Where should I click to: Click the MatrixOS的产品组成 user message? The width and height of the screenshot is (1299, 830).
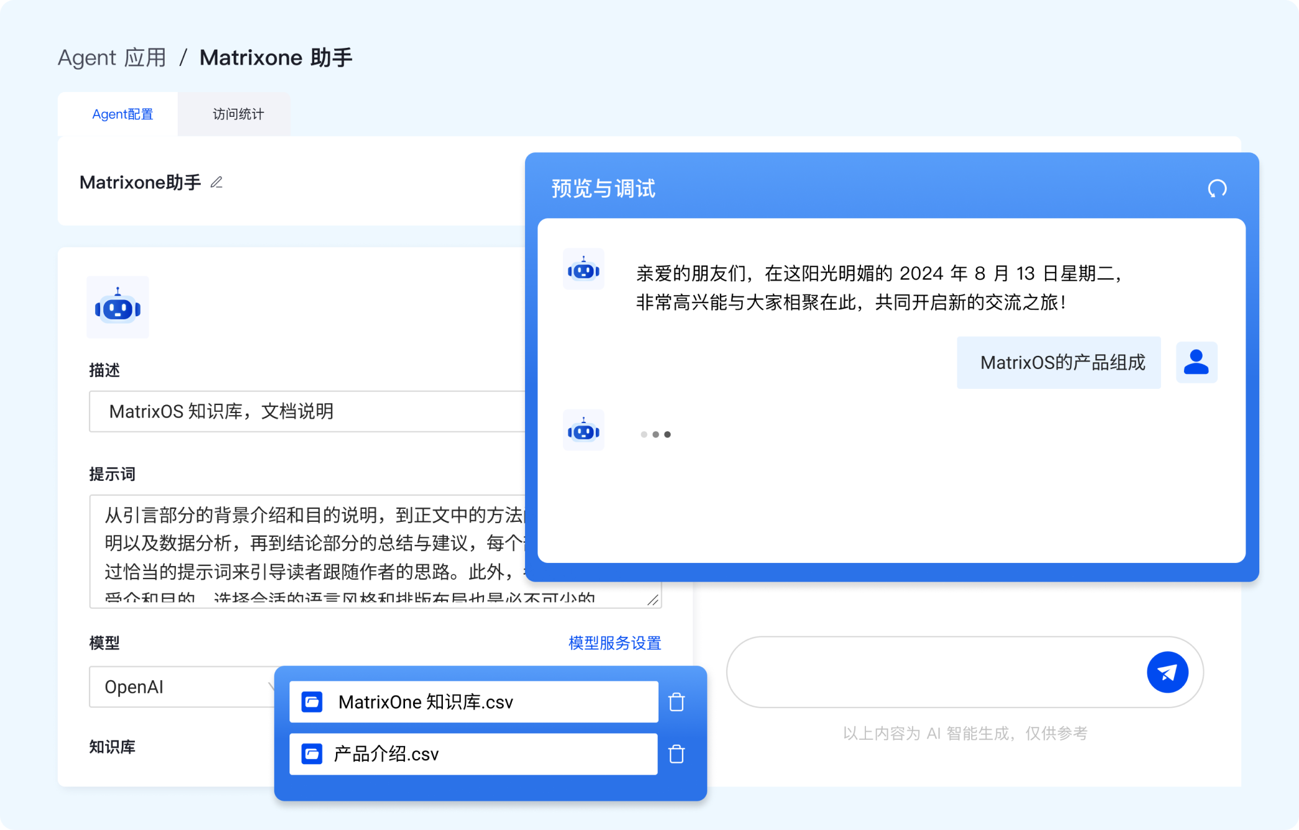pyautogui.click(x=1059, y=363)
